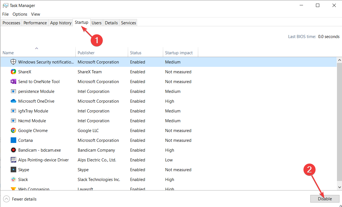The width and height of the screenshot is (342, 207).
Task: Select the Bandicam - bdcam.exe entry
Action: [x=40, y=150]
